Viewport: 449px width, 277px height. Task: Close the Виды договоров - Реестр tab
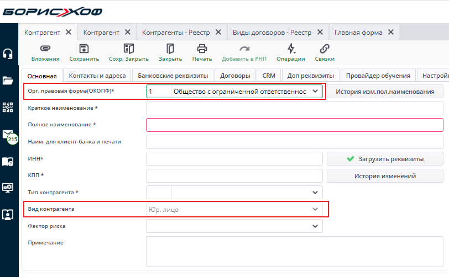[320, 32]
